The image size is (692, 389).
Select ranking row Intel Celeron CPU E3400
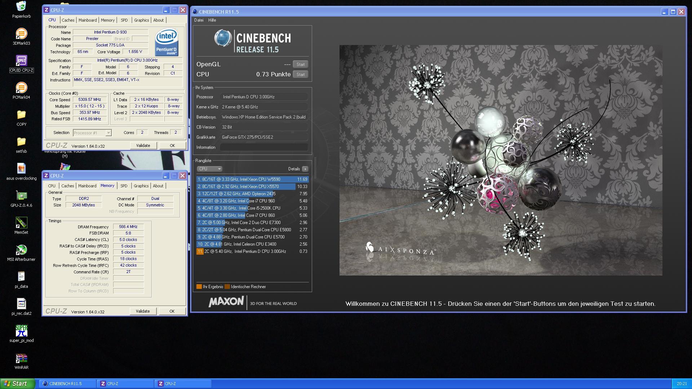[252, 244]
